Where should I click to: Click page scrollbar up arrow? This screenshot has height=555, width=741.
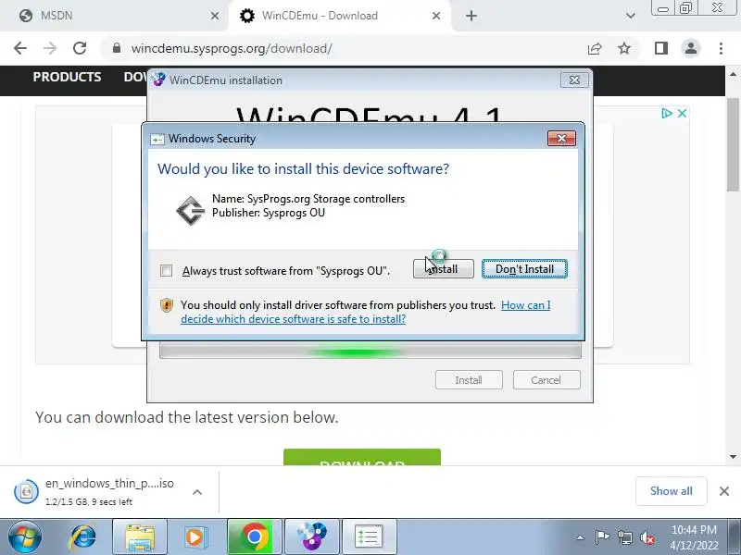(733, 75)
